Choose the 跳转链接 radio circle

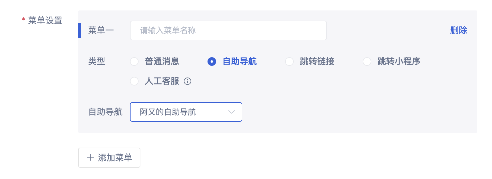coord(289,62)
